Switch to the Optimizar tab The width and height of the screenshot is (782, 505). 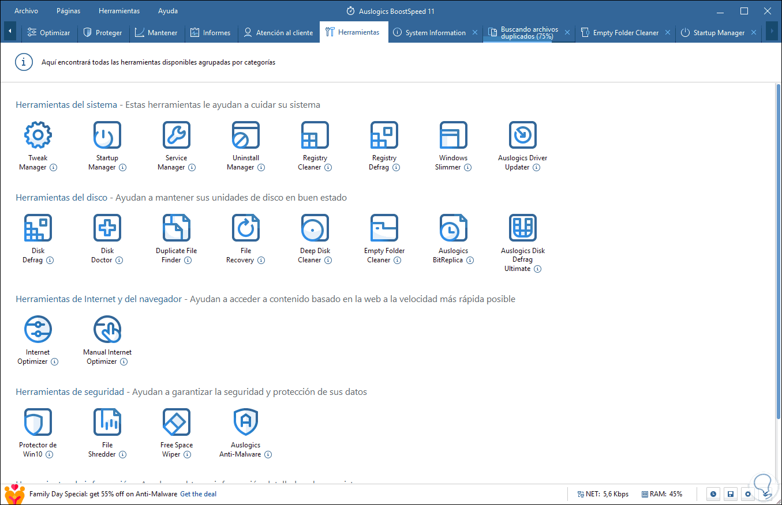pos(48,33)
